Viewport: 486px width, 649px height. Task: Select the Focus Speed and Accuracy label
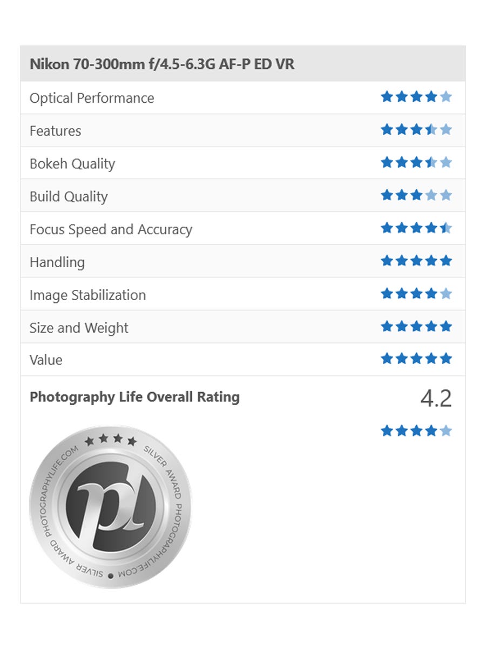pos(111,229)
